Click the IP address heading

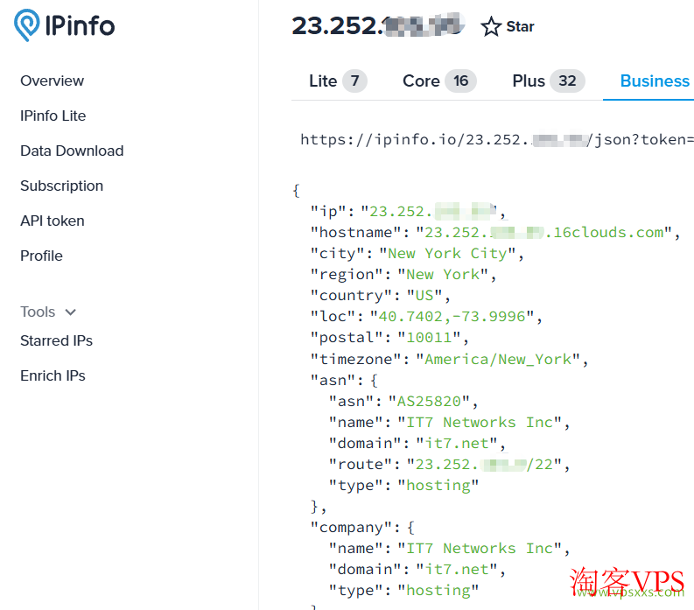coord(378,26)
